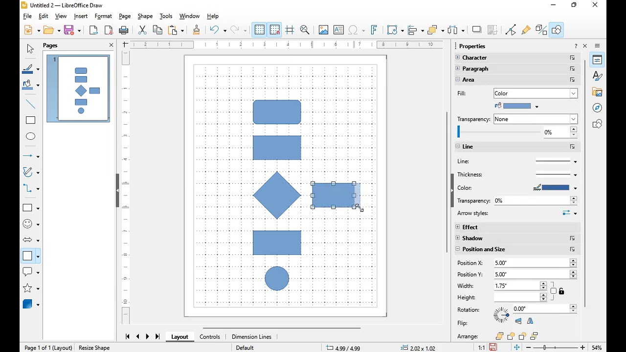
Task: Toggle Snap to Grid button
Action: (275, 30)
